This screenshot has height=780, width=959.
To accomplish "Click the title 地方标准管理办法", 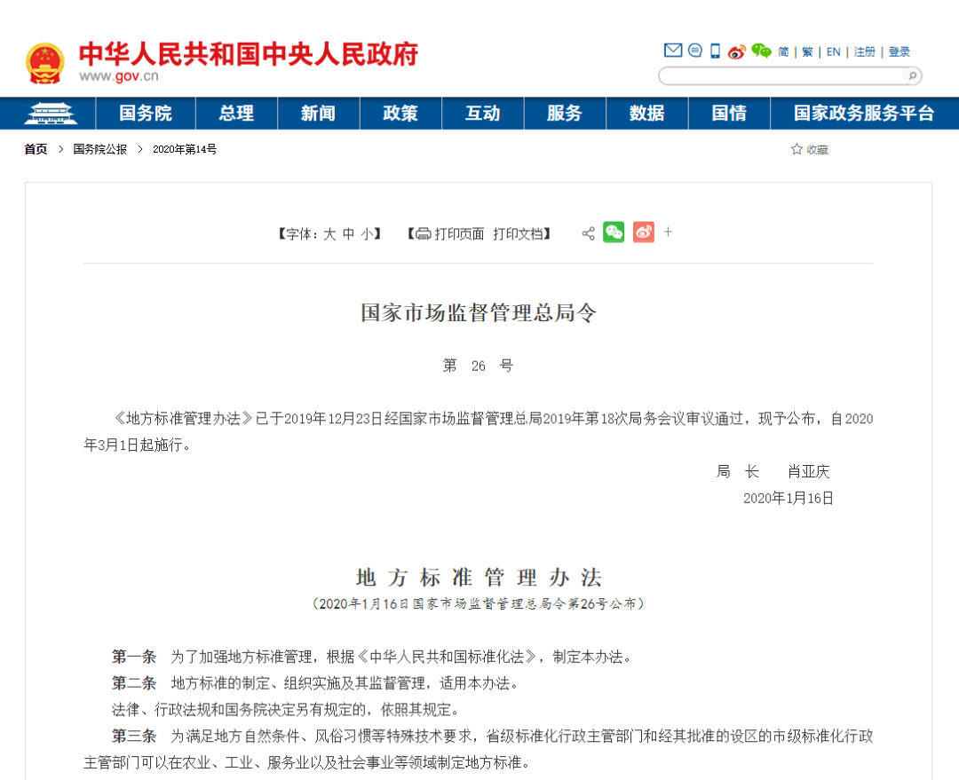I will pyautogui.click(x=479, y=577).
